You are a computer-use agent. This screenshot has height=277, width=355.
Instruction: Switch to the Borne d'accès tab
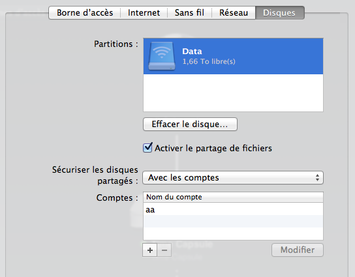(x=85, y=12)
